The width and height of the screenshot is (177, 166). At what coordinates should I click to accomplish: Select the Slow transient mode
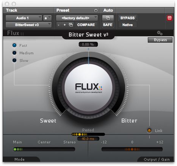click(14, 60)
